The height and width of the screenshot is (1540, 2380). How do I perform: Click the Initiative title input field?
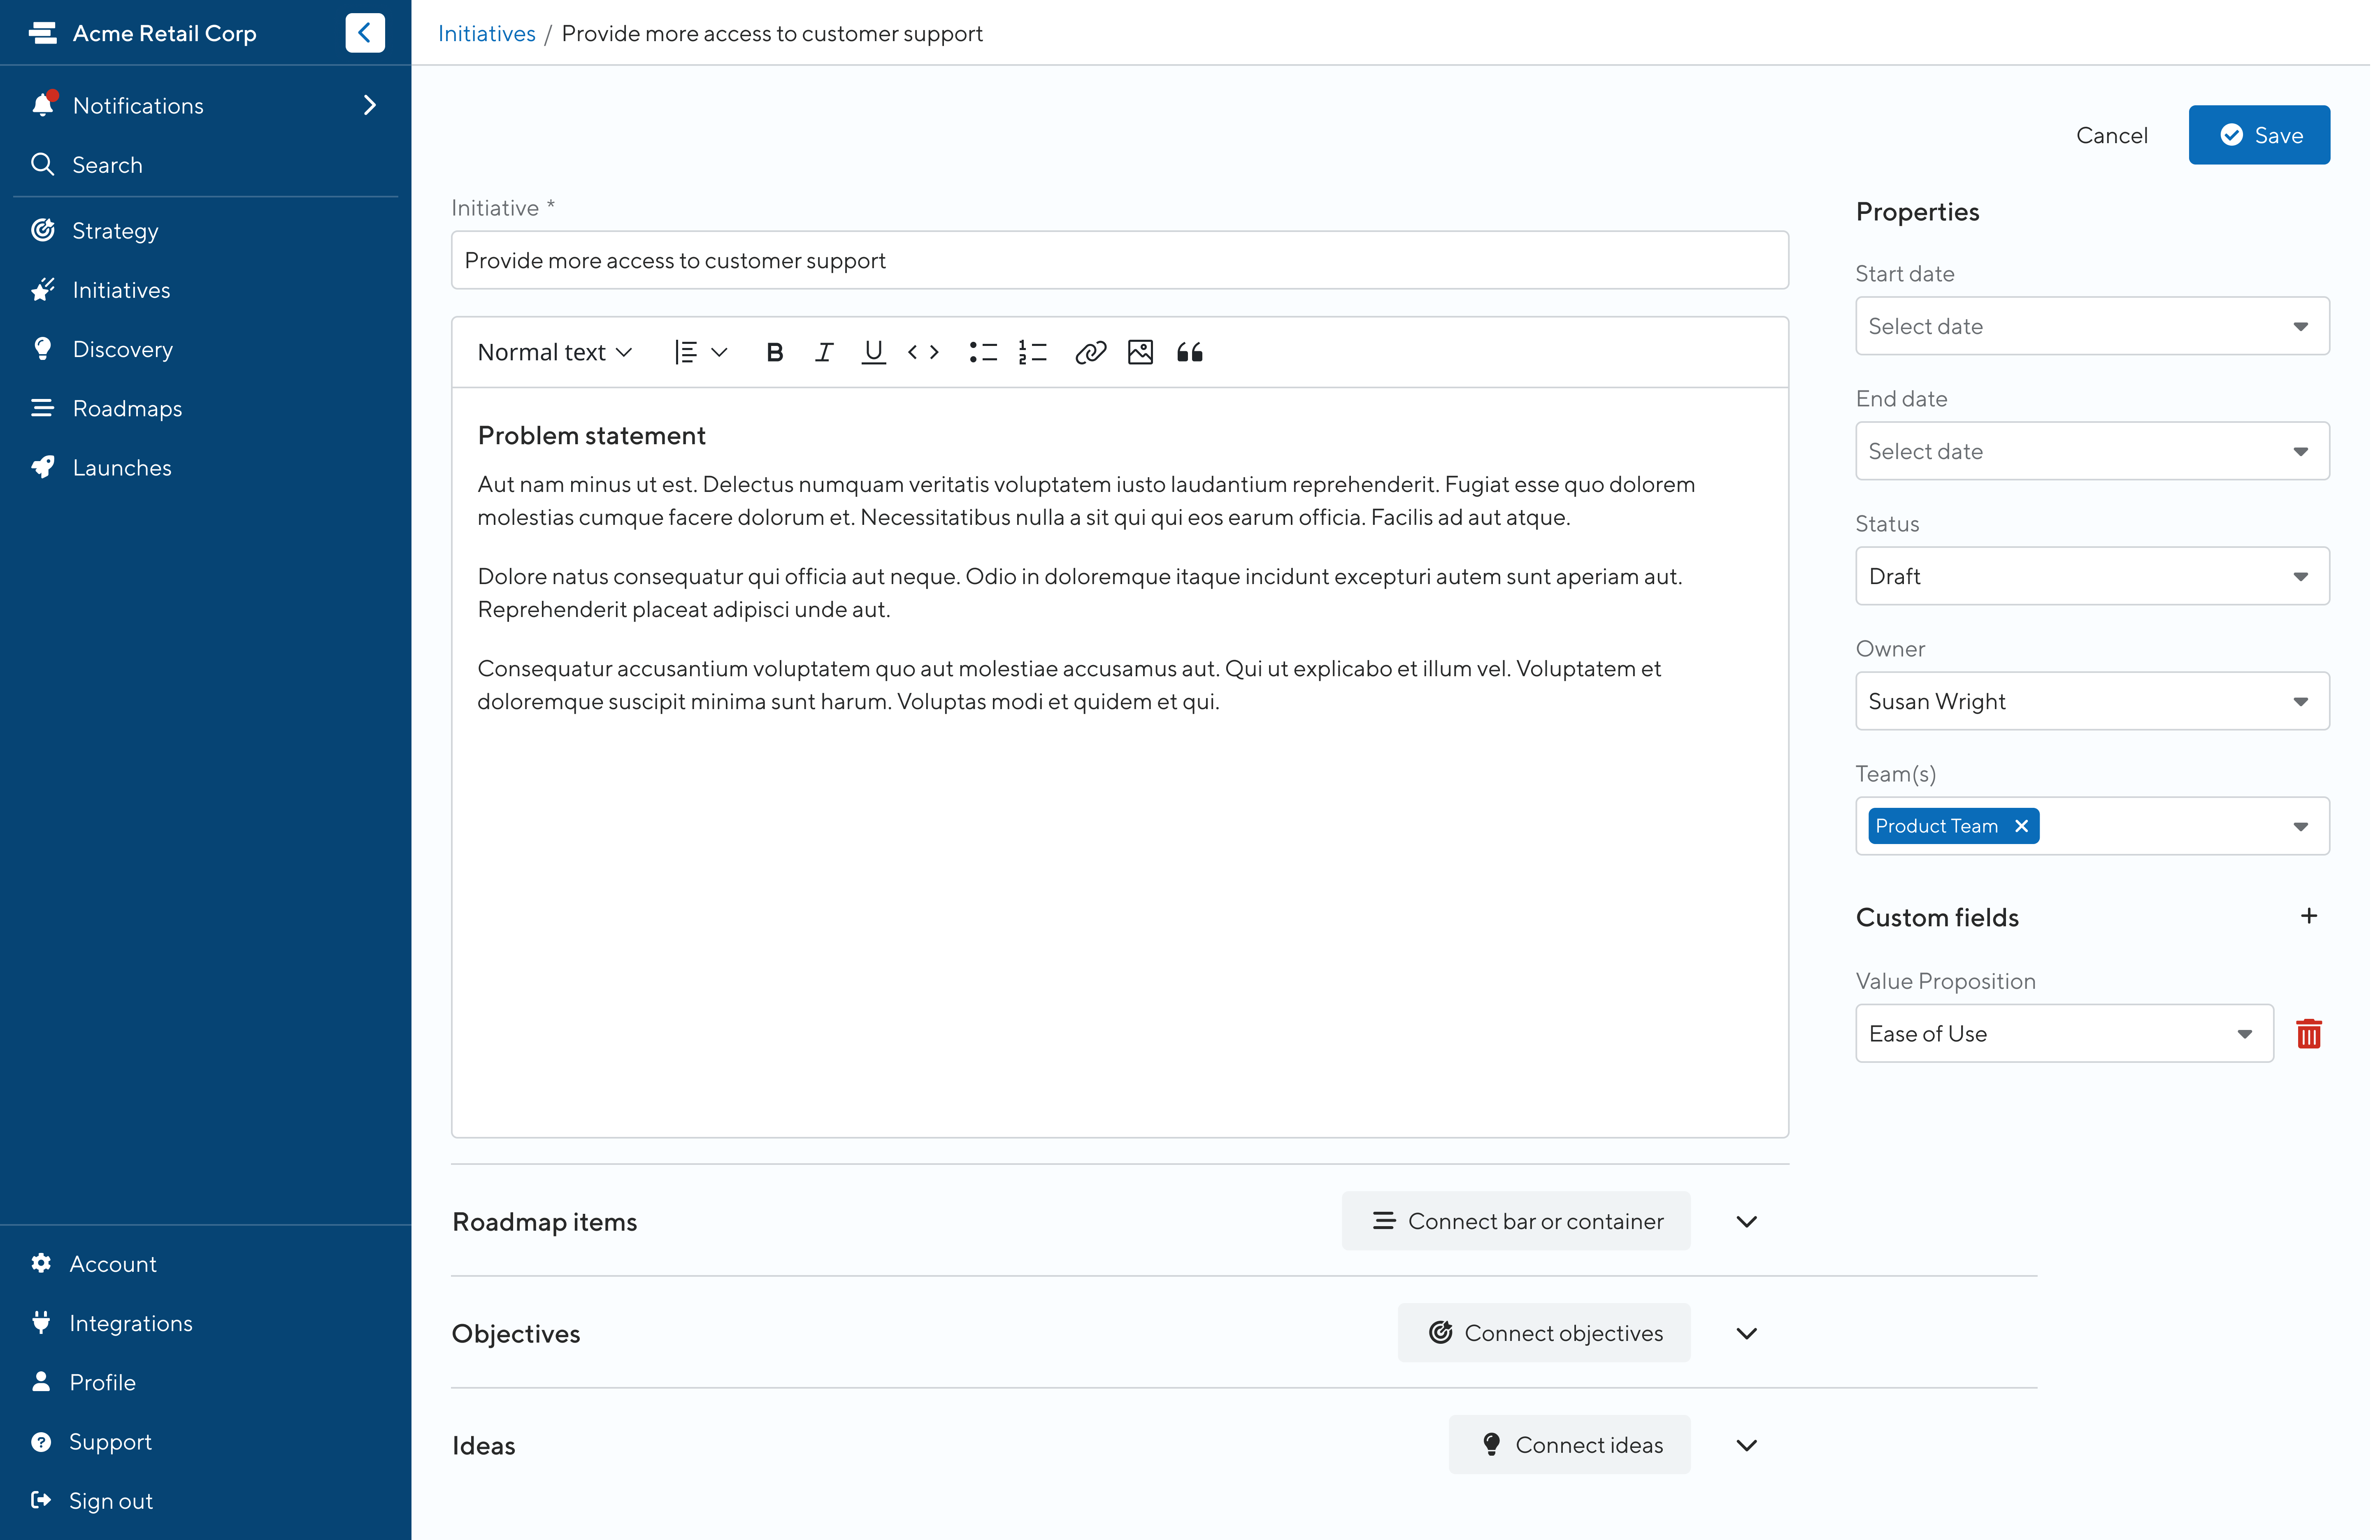[x=1119, y=260]
